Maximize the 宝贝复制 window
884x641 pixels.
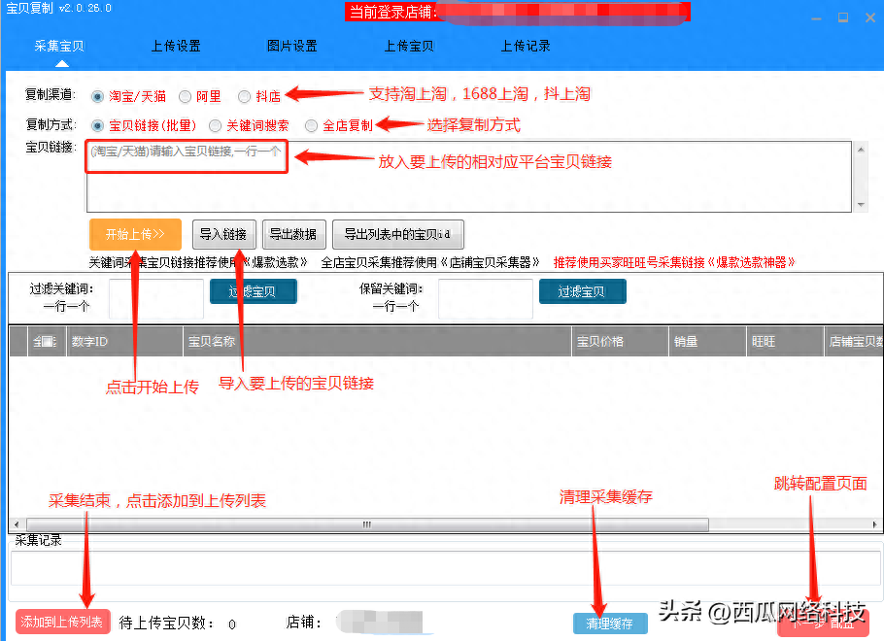tap(842, 17)
